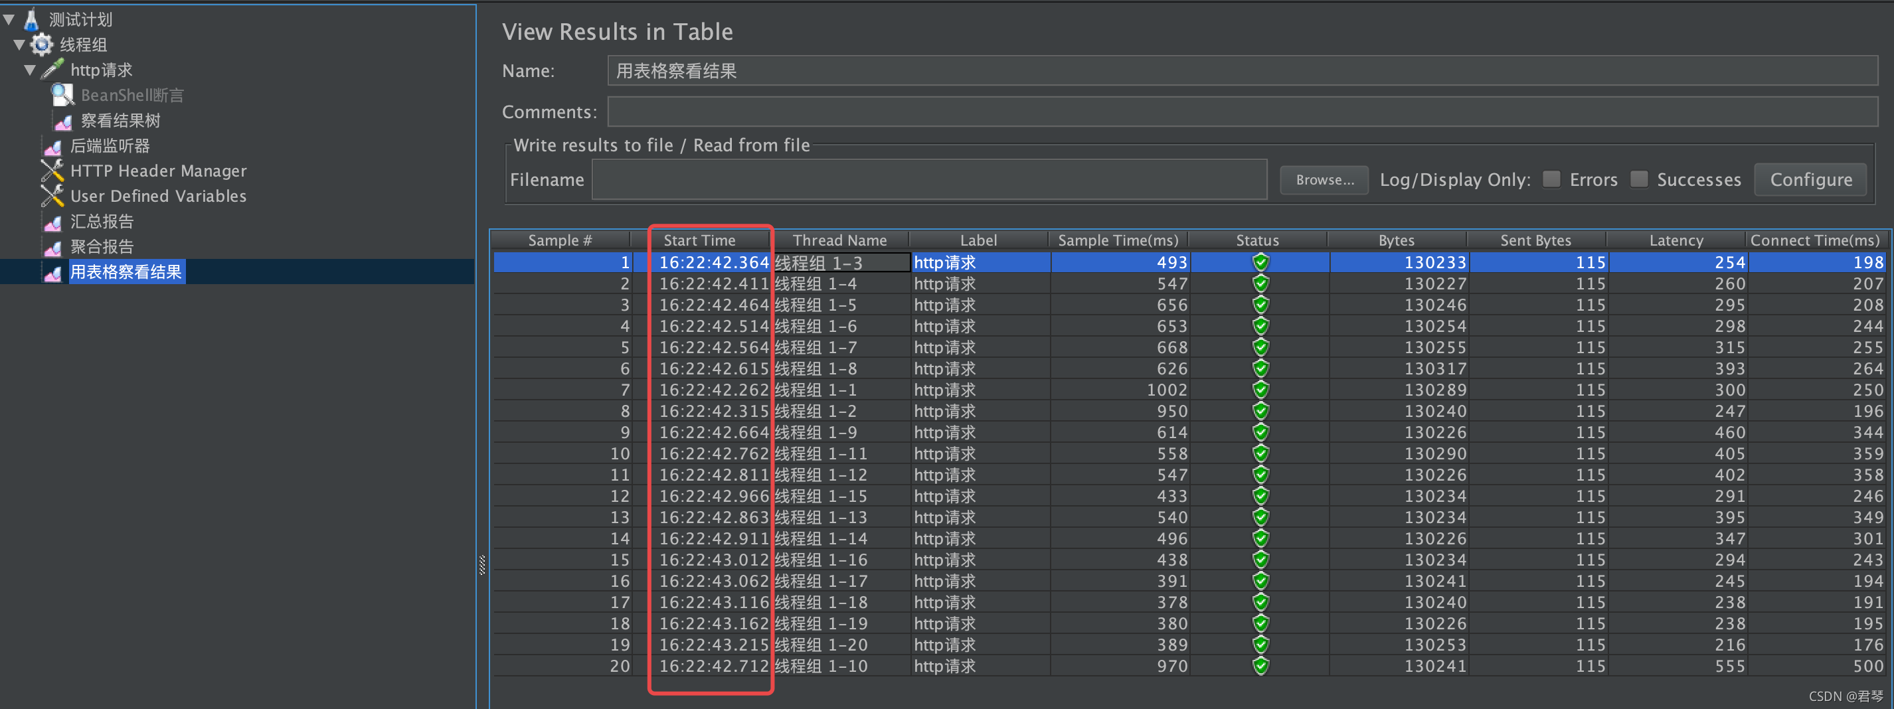Click bytes value 130317 cell
Viewport: 1894px width, 709px height.
[1399, 369]
